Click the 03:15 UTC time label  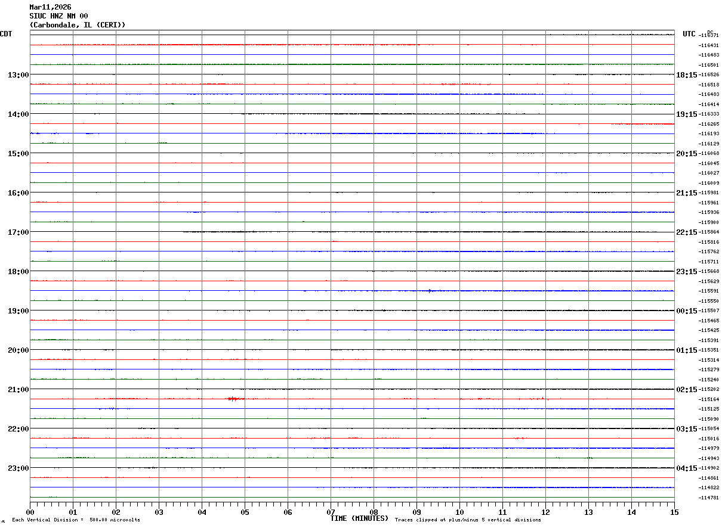(686, 428)
